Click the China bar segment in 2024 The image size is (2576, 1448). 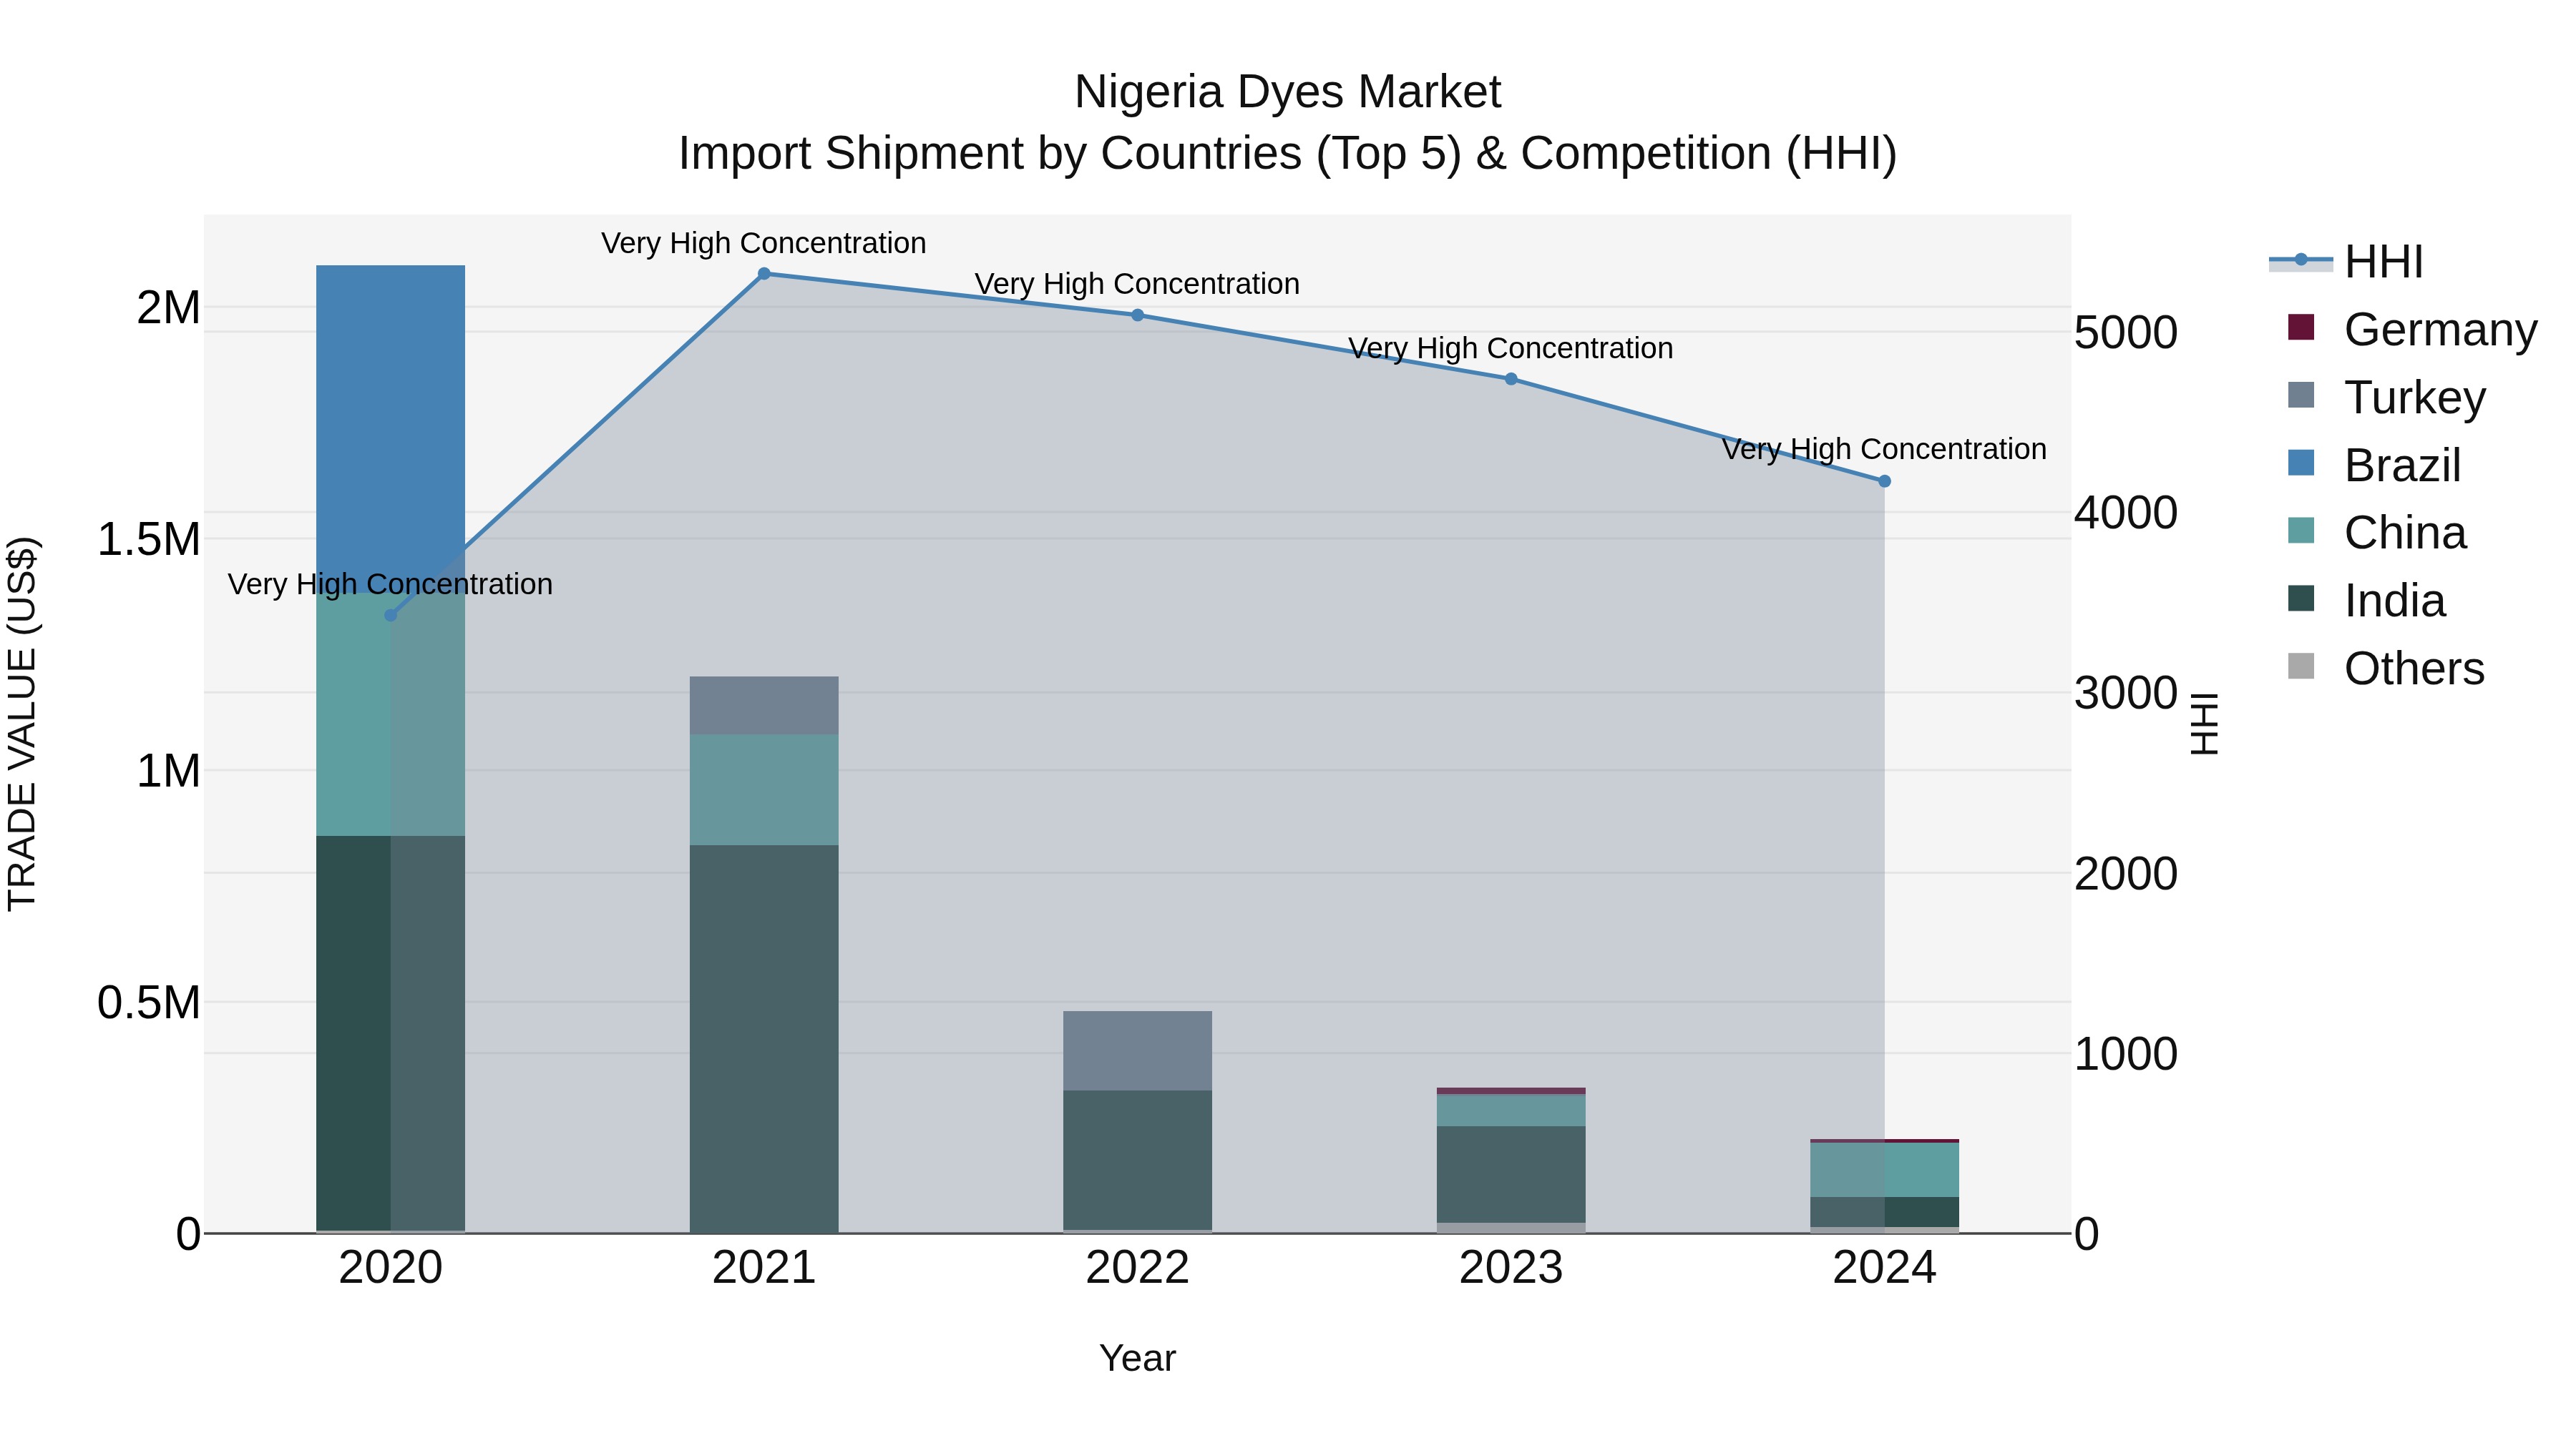1884,1170
